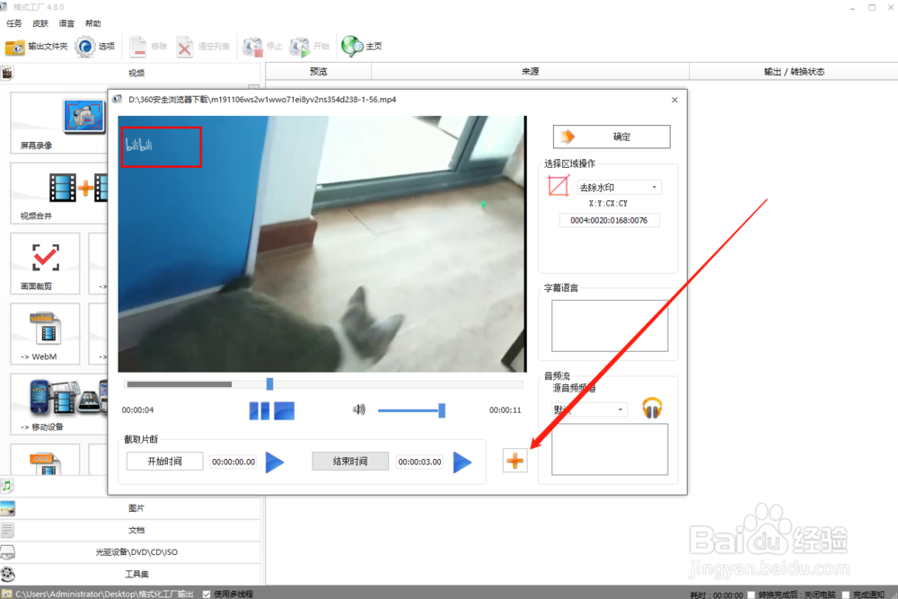Screen dimensions: 898x599
Task: Enable the 使用多线程 multithreading checkbox
Action: click(x=207, y=594)
